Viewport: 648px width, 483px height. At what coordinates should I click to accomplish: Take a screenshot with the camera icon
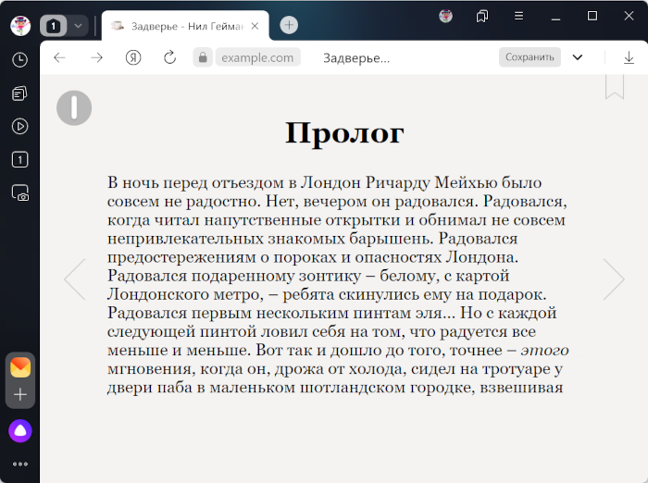click(19, 192)
